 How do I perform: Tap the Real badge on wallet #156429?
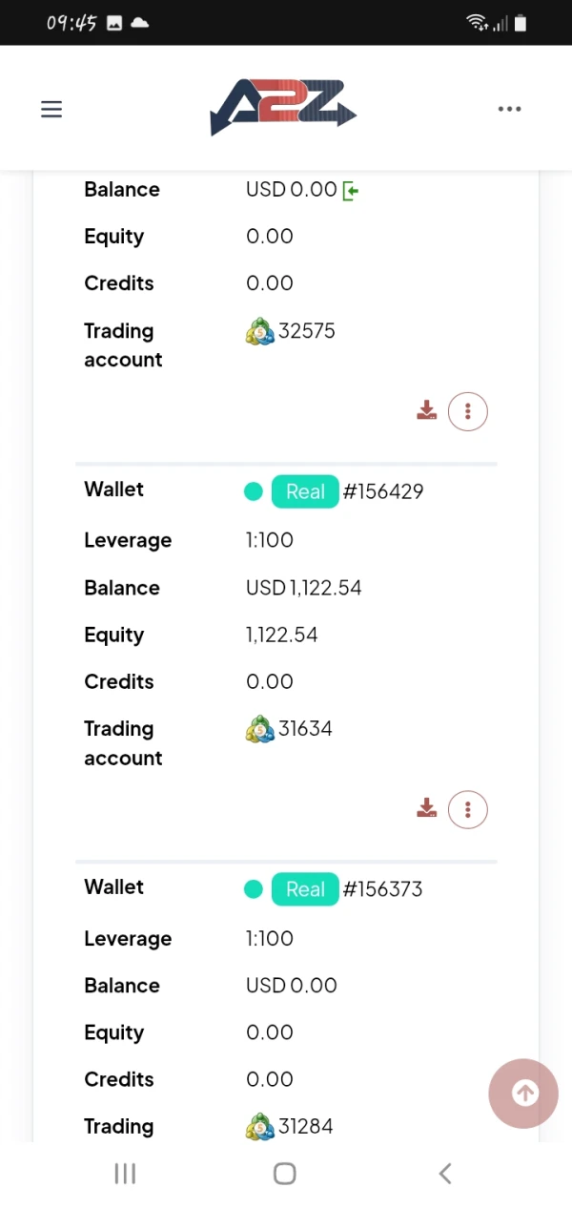(305, 491)
